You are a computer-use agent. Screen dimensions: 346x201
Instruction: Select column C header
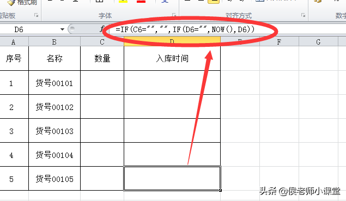pyautogui.click(x=102, y=42)
